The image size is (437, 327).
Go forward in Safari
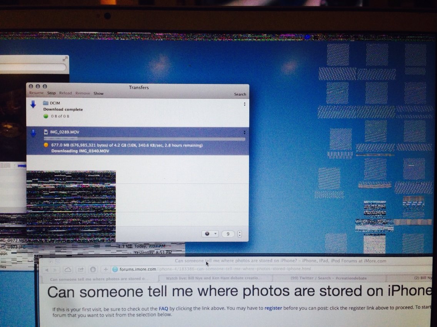pyautogui.click(x=55, y=270)
